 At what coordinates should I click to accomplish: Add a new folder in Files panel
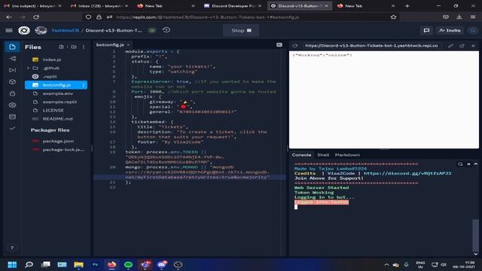(x=74, y=47)
